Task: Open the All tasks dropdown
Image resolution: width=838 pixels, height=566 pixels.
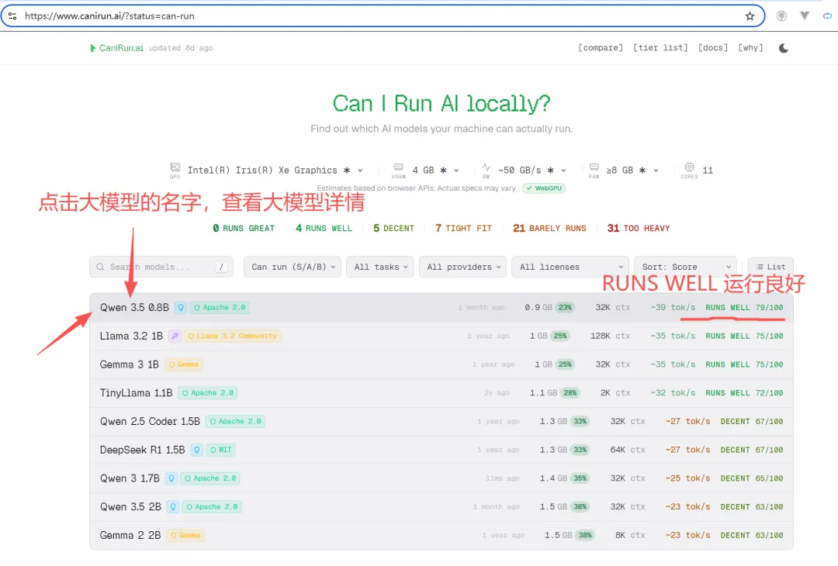Action: click(x=380, y=267)
